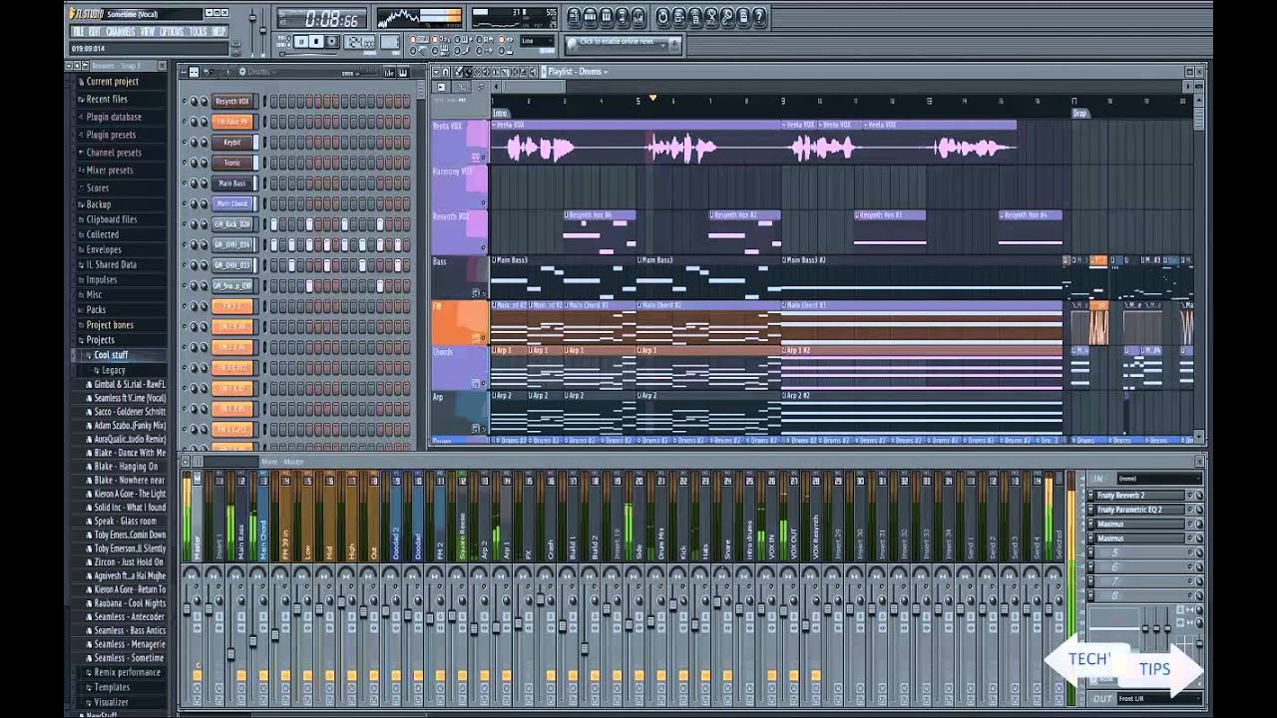This screenshot has height=718, width=1277.
Task: Open Fruity Reeverb 2 slot menu arrow
Action: click(1091, 496)
